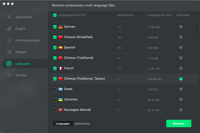Expand the German row disclosure arrow
The width and height of the screenshot is (200, 133).
(x=52, y=27)
